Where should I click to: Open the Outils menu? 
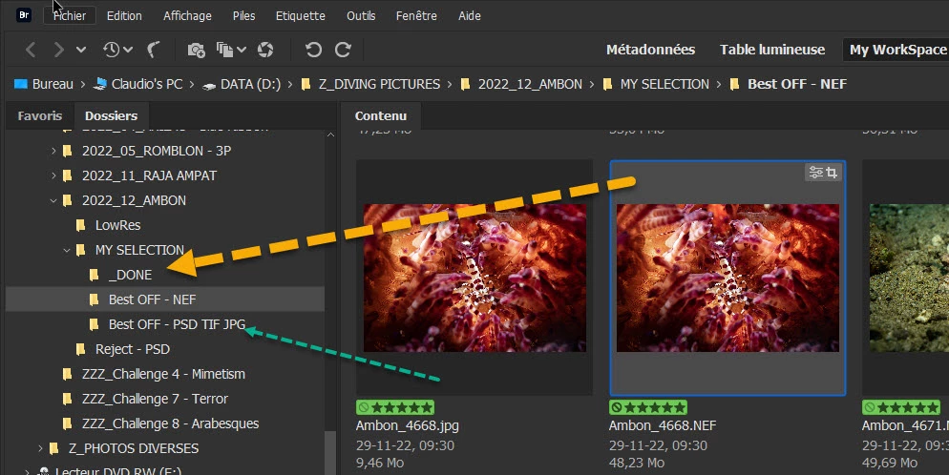click(x=361, y=15)
